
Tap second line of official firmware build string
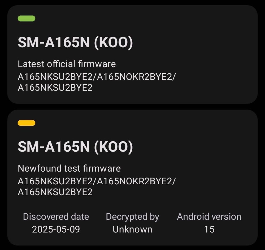[55, 88]
